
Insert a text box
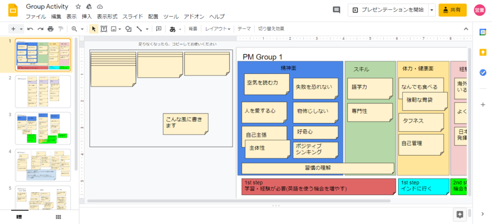click(x=104, y=29)
